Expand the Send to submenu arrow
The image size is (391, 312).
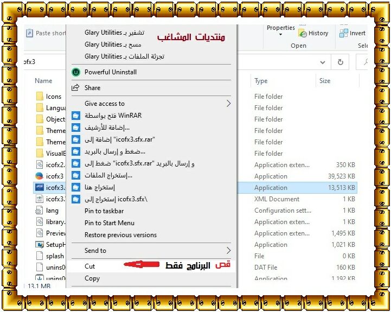tap(228, 251)
